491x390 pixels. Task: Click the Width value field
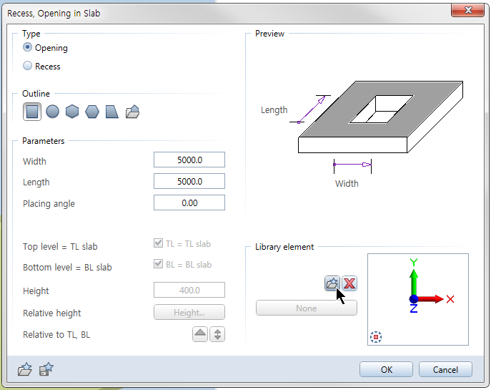pos(189,160)
